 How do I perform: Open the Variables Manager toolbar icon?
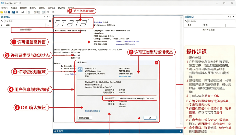(x=43, y=12)
